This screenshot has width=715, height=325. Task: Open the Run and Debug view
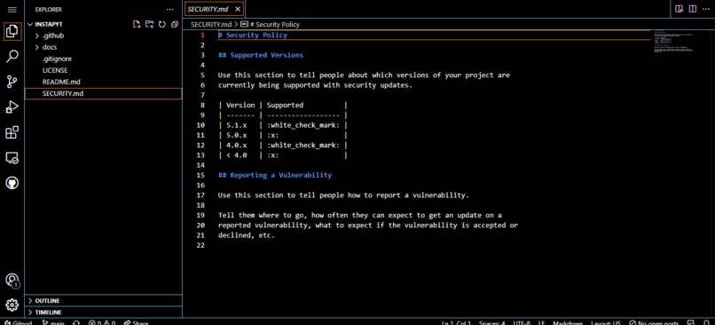(12, 107)
